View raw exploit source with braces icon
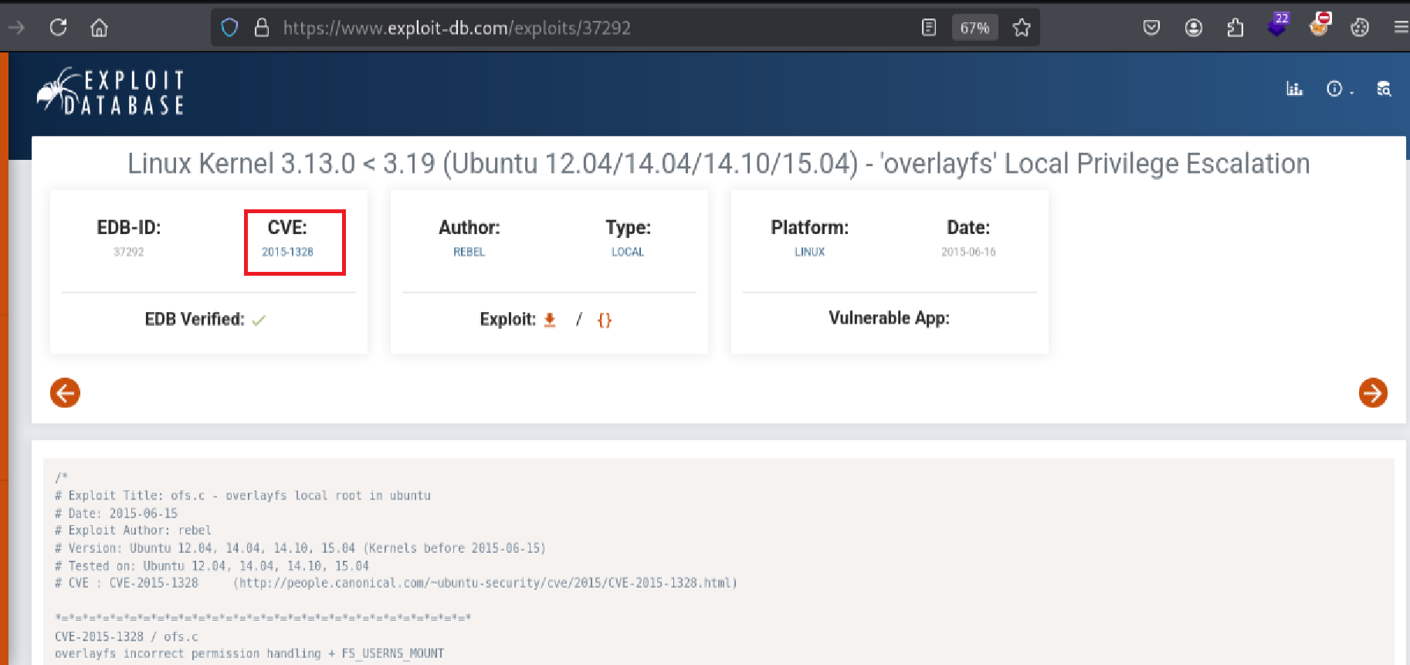Image resolution: width=1410 pixels, height=665 pixels. pos(604,320)
